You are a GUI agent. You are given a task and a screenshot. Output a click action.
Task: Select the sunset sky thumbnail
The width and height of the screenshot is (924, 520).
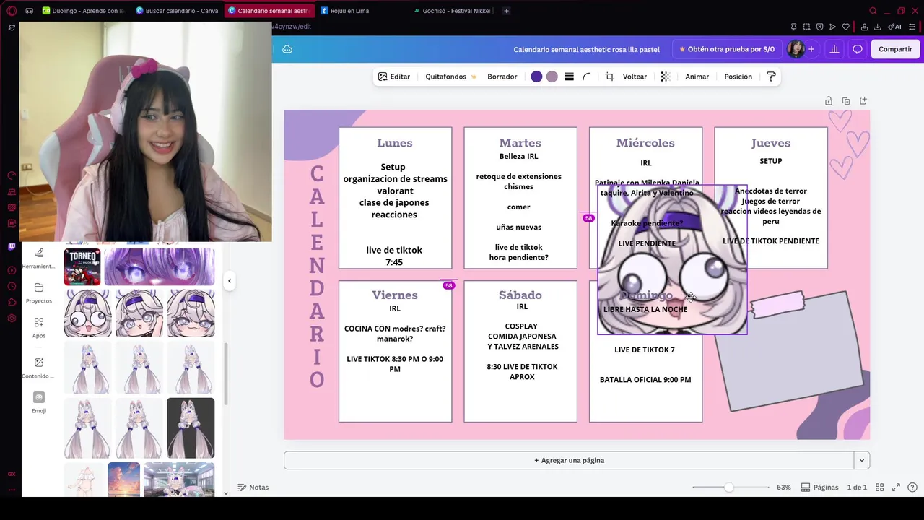[x=123, y=480]
